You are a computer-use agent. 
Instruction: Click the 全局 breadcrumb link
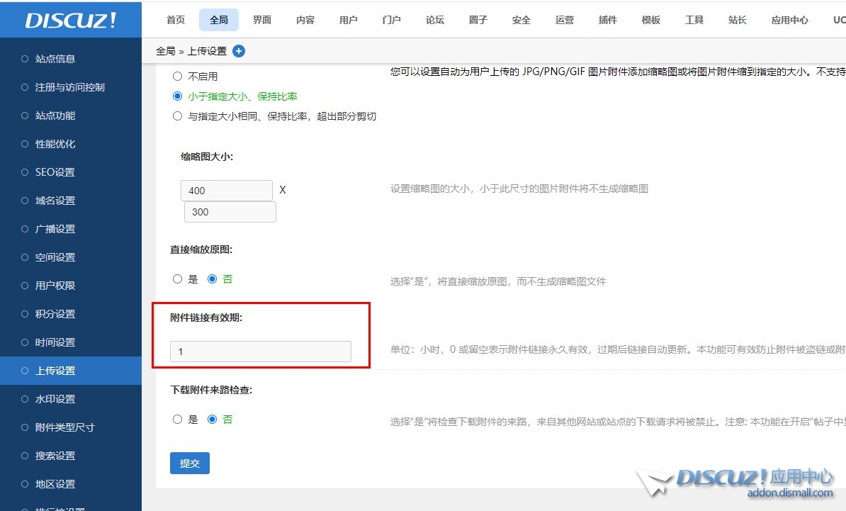165,51
